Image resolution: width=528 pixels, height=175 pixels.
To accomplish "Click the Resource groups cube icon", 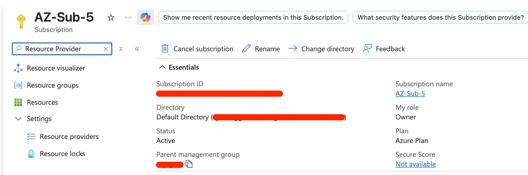I will [18, 85].
